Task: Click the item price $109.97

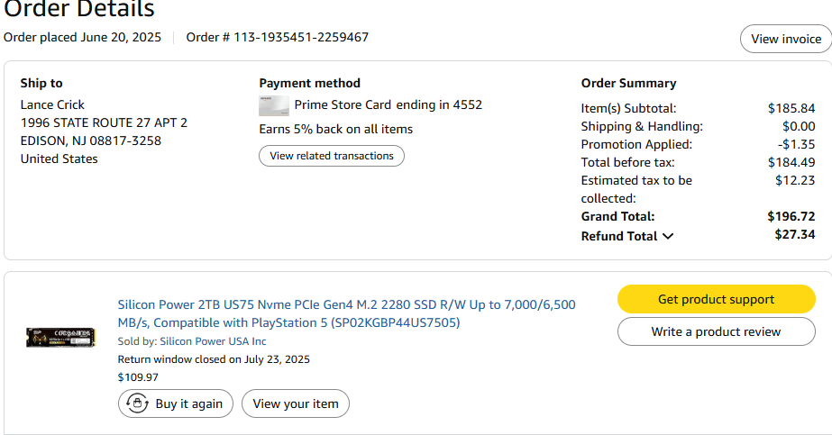Action: click(137, 376)
